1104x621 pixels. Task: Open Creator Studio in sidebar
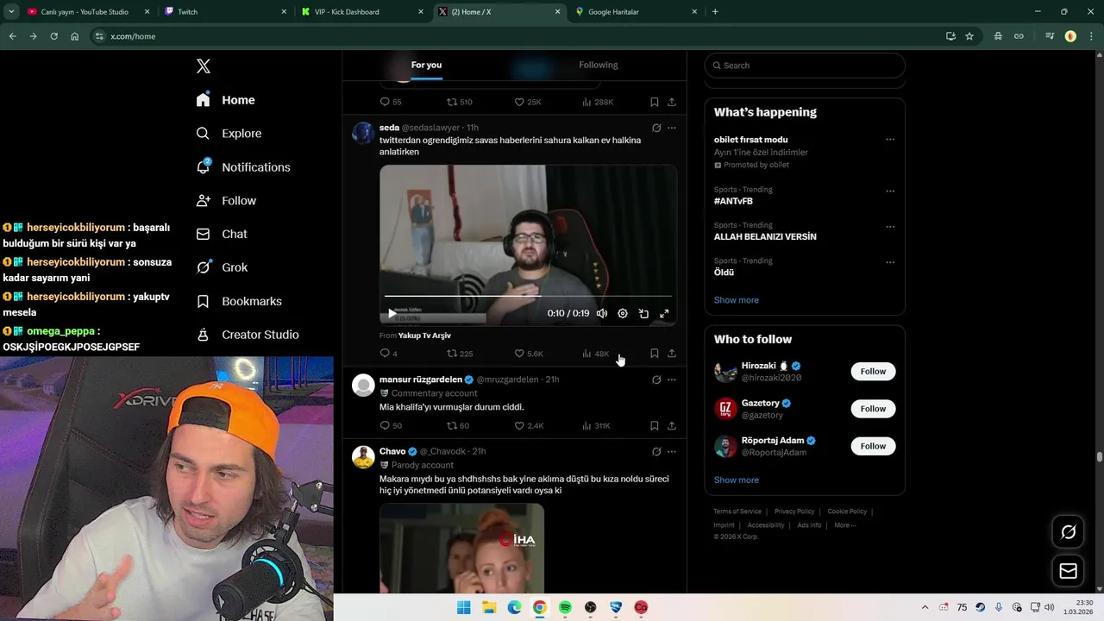248,335
